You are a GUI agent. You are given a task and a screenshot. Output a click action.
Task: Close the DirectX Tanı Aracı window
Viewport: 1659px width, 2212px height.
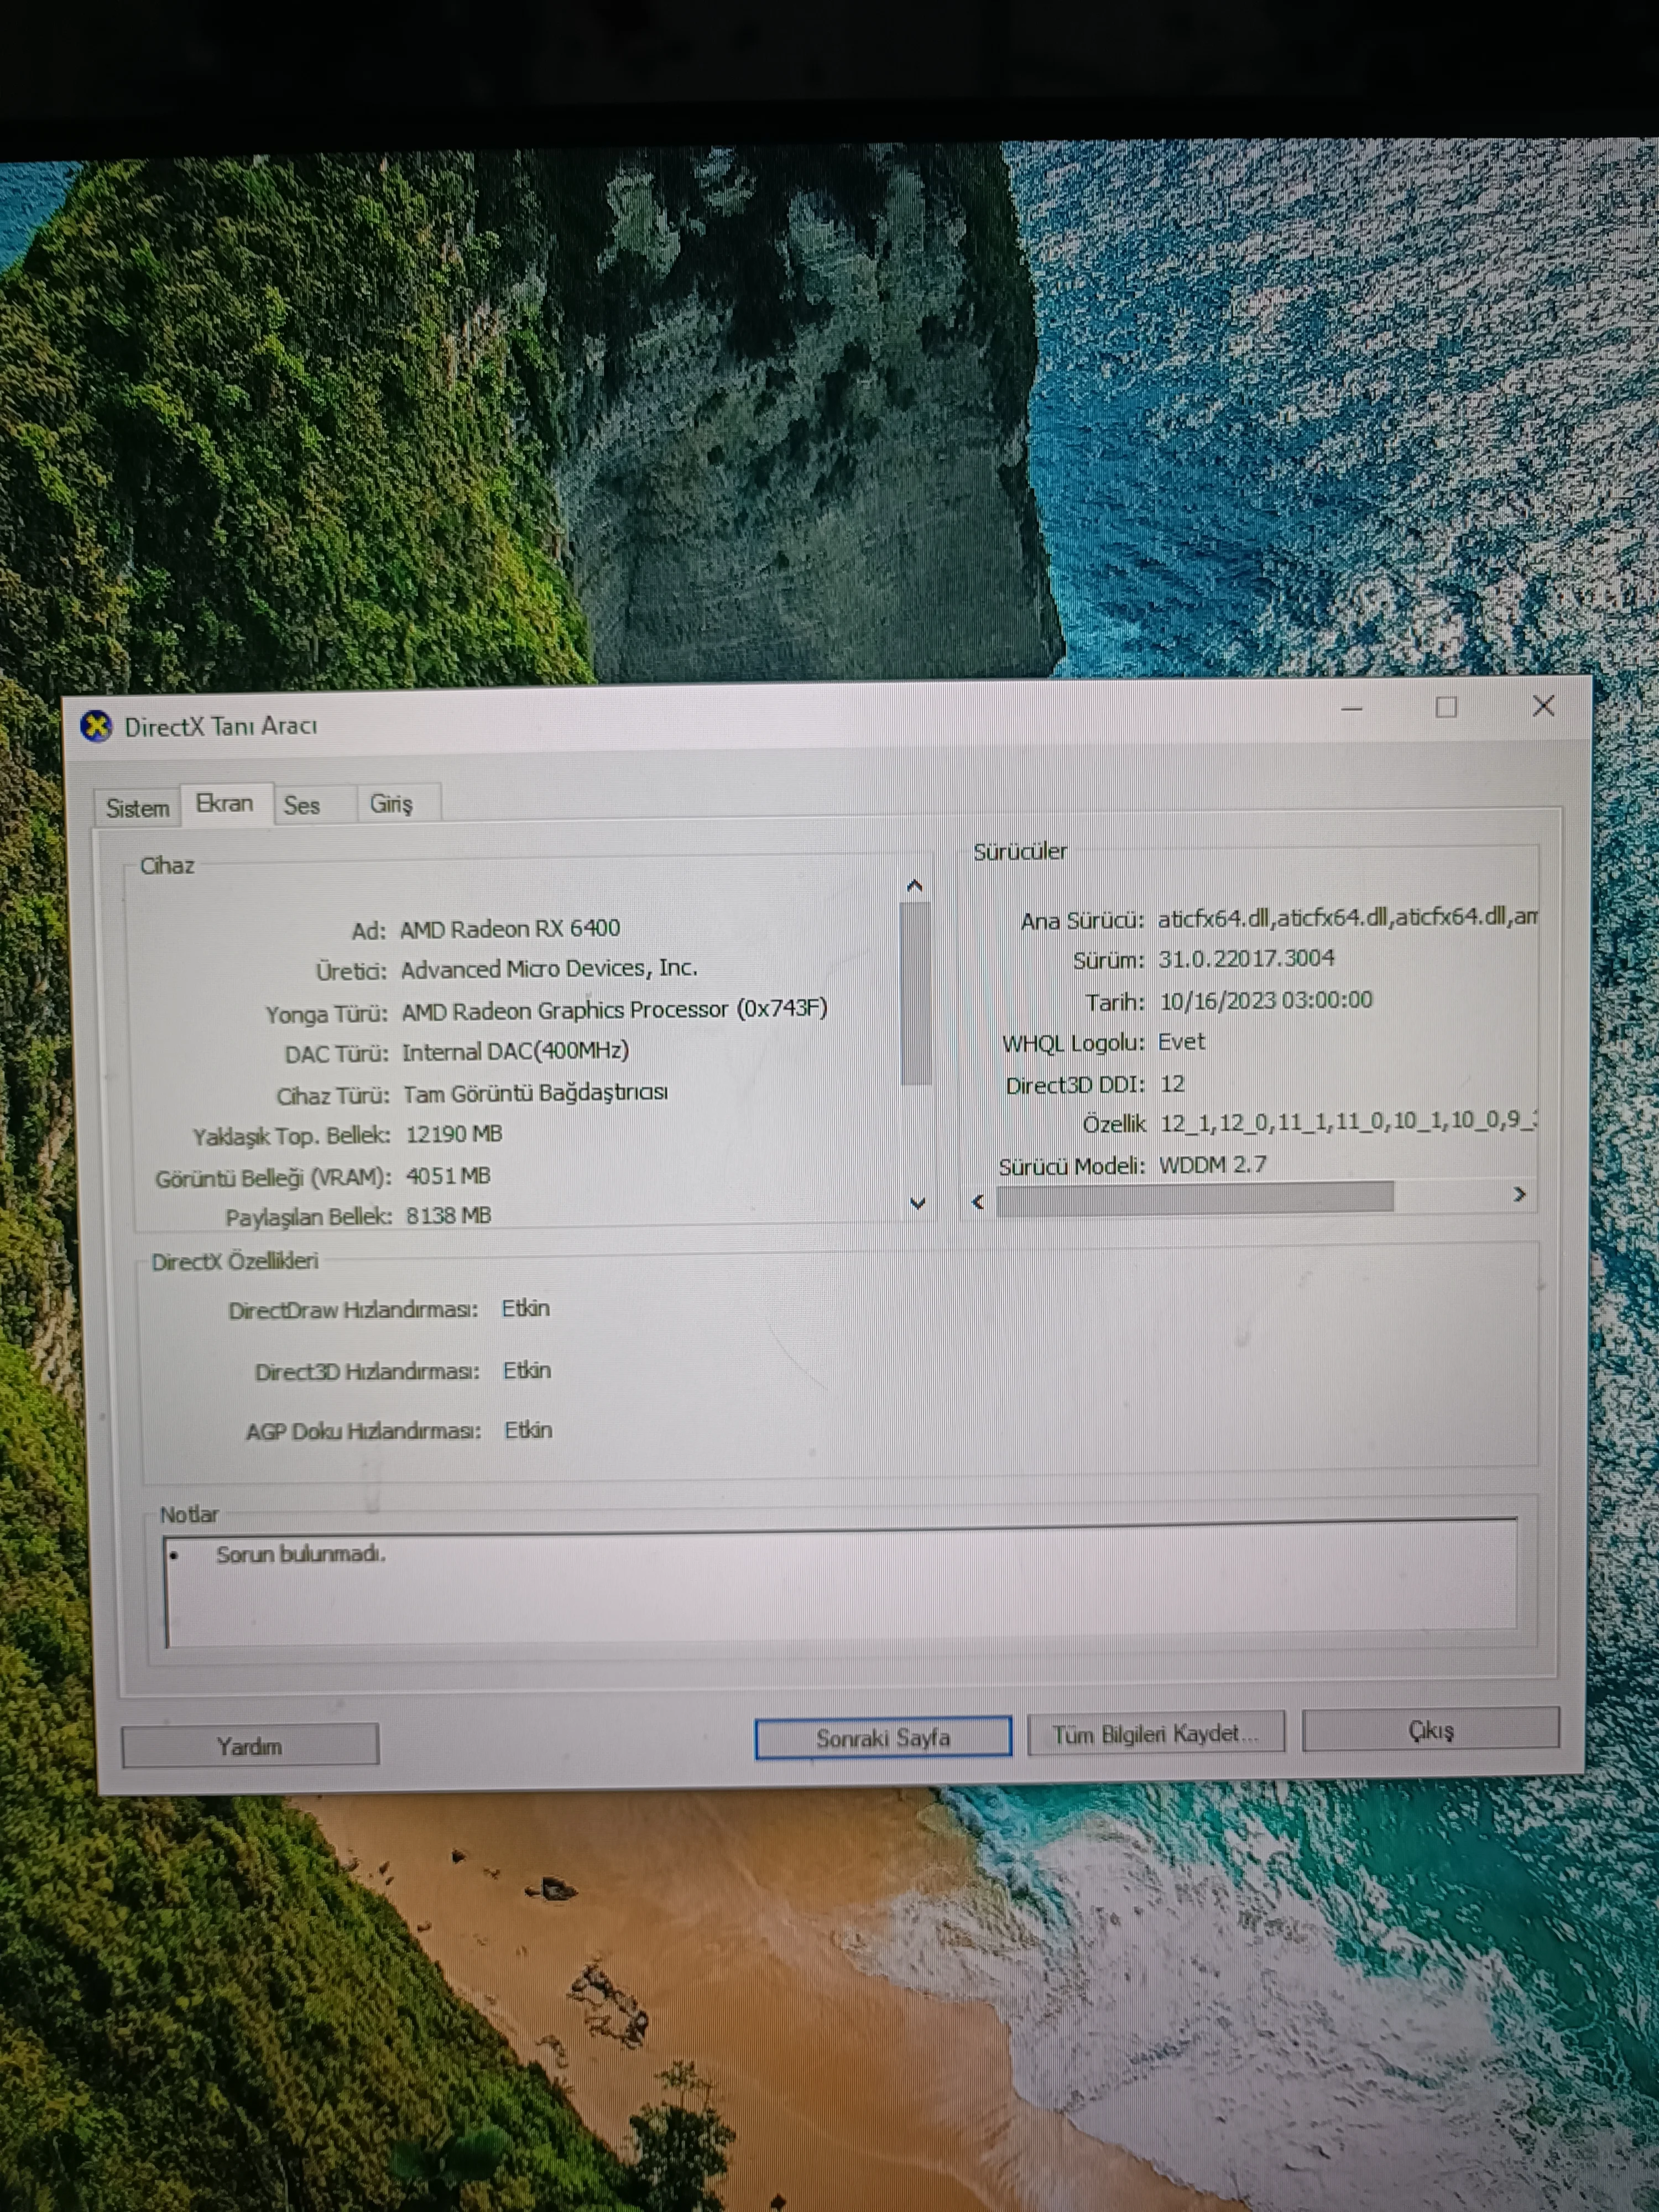(1543, 706)
